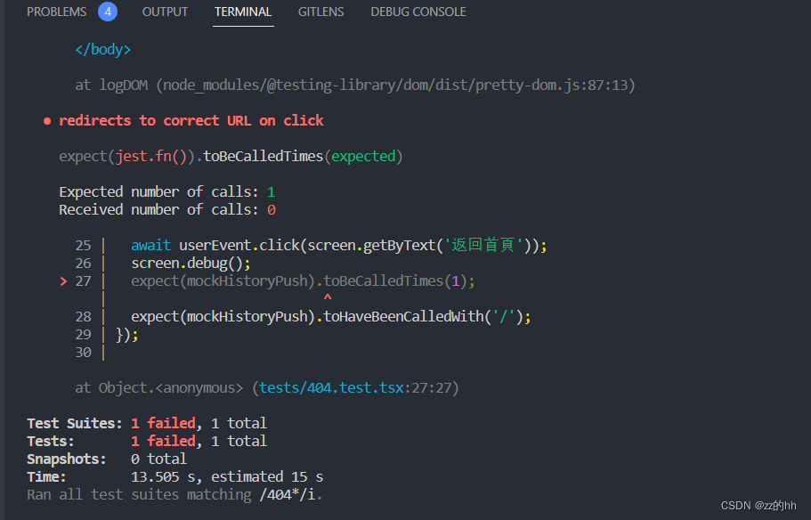Screen dimensions: 811x520
Task: Click the red arrow marker at line 27
Action: (63, 281)
